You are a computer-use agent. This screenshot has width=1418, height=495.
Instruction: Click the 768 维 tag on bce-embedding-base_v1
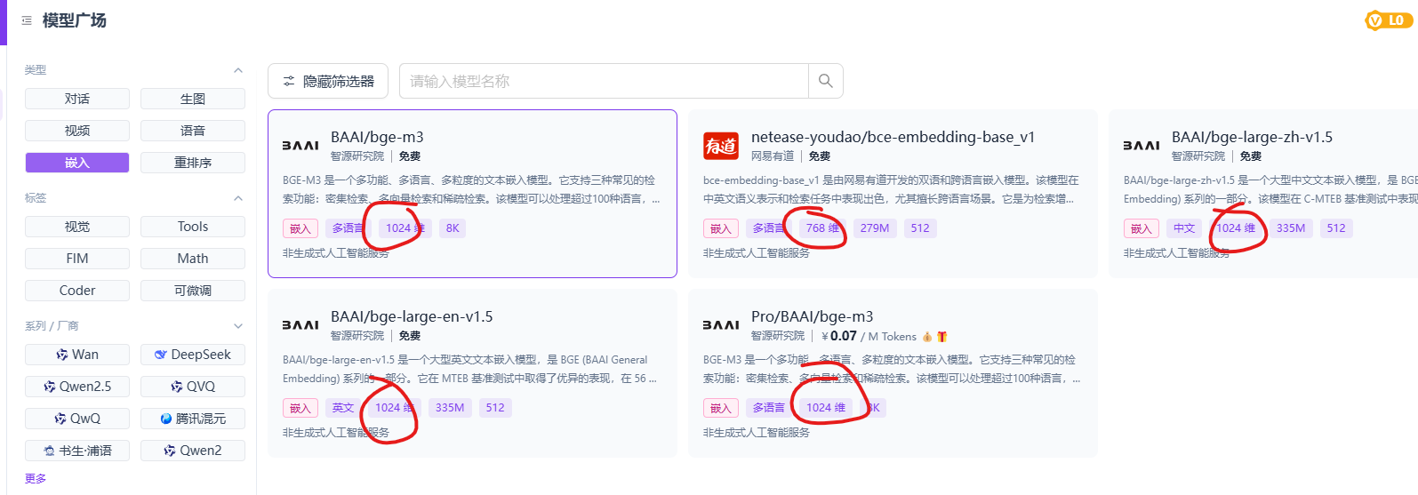(x=822, y=228)
